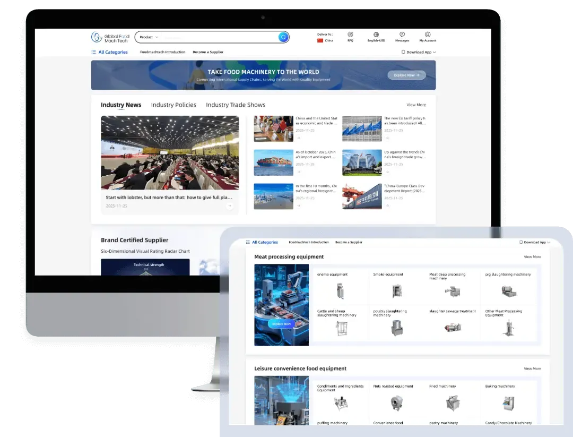Click the arrow icon on the lobster news card
The height and width of the screenshot is (437, 573).
(x=230, y=206)
